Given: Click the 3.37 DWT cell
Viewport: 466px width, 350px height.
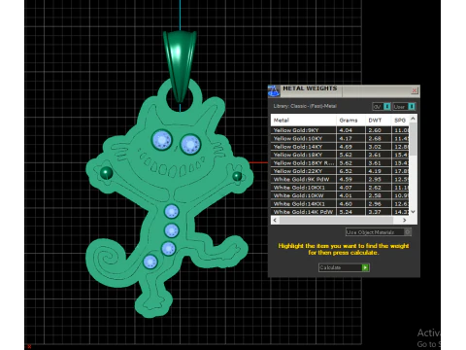Looking at the screenshot, I should 378,212.
